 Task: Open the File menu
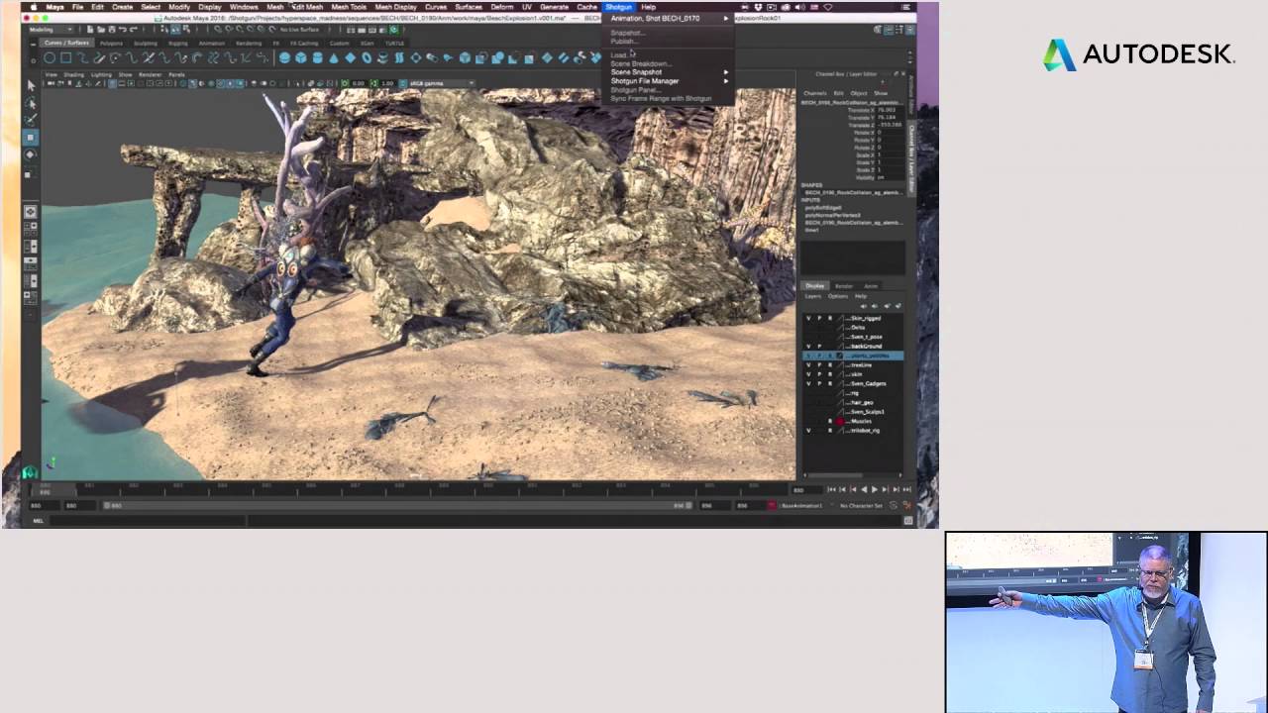pos(77,7)
